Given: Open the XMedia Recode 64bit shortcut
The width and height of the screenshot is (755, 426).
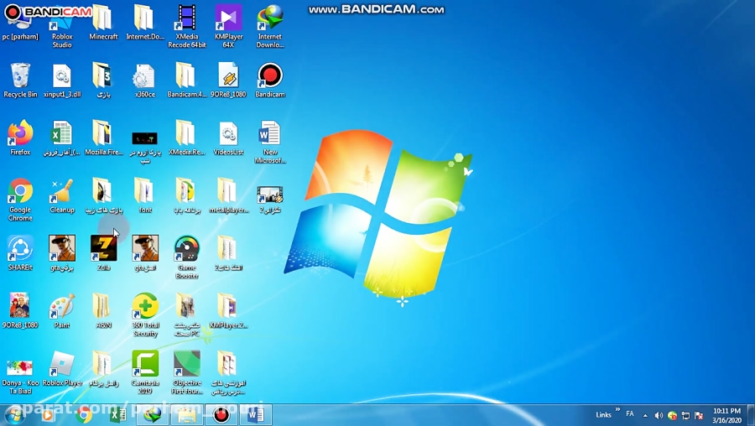Looking at the screenshot, I should [x=187, y=25].
